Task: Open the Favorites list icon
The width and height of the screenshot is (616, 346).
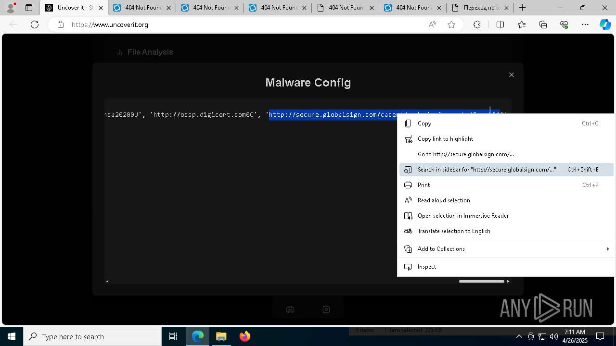Action: pos(522,25)
